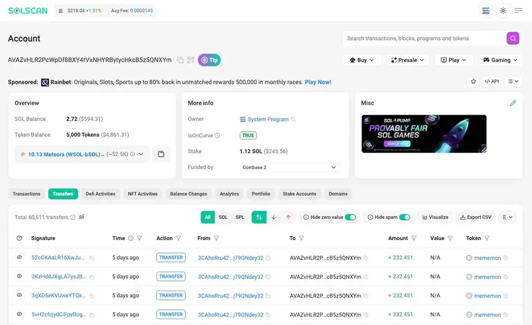Enable the Hide zero value toggle
Image resolution: width=532 pixels, height=325 pixels.
pos(350,216)
